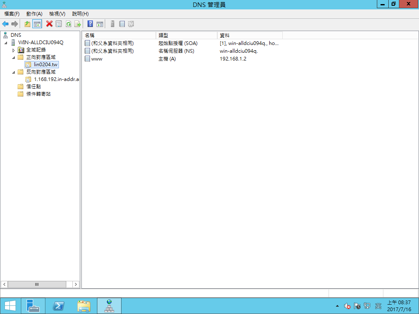Sort by 資料 column header
The image size is (419, 314).
250,35
